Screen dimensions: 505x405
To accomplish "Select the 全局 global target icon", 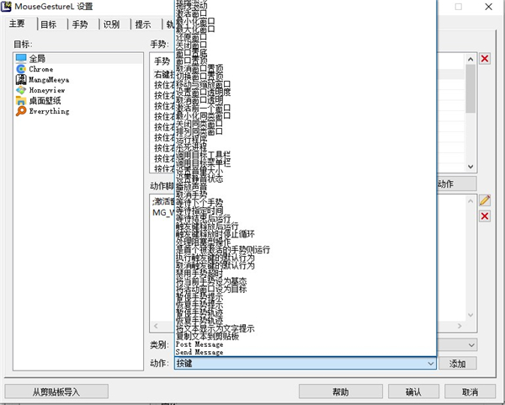I will click(21, 58).
